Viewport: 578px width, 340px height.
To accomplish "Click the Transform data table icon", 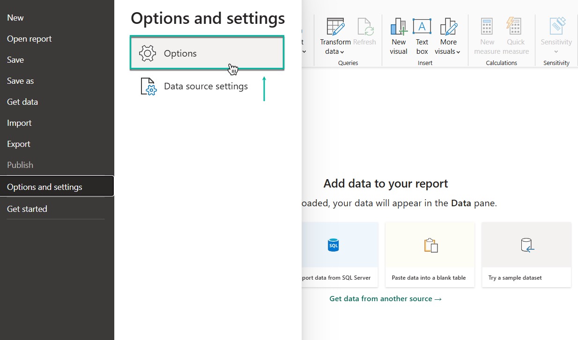I will [x=335, y=27].
